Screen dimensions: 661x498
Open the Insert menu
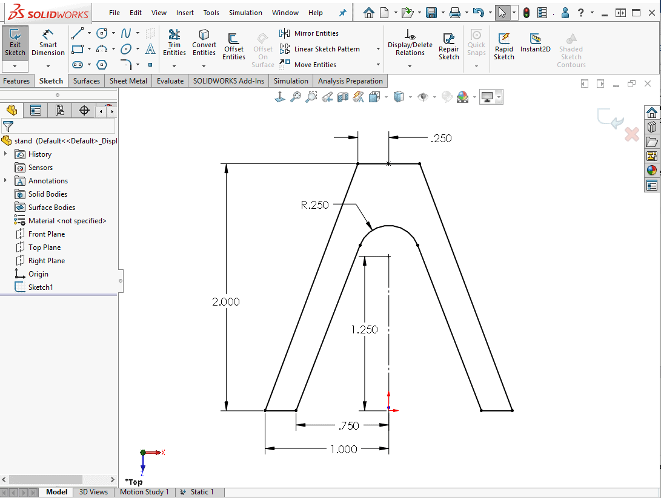coord(185,13)
